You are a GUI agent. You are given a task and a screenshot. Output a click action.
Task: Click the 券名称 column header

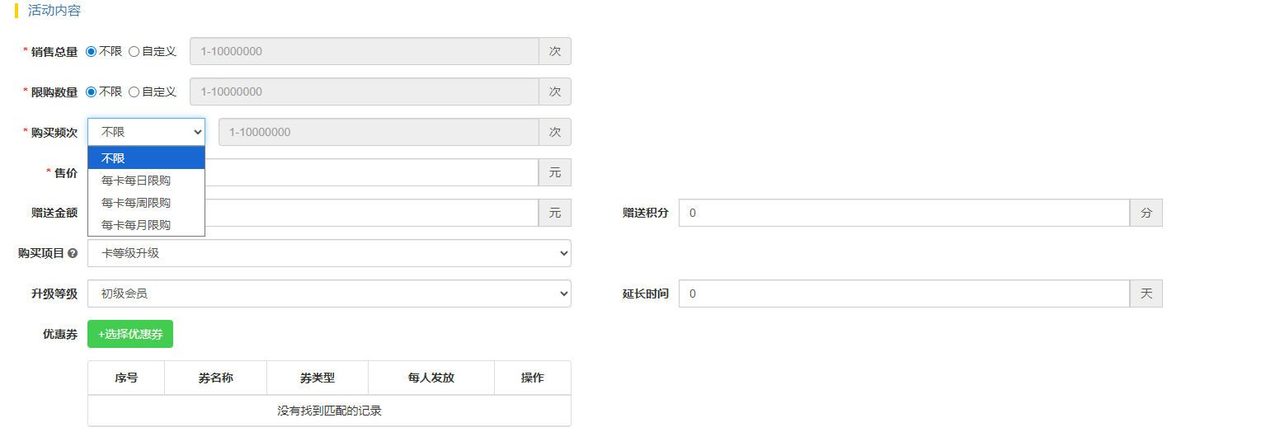(215, 378)
